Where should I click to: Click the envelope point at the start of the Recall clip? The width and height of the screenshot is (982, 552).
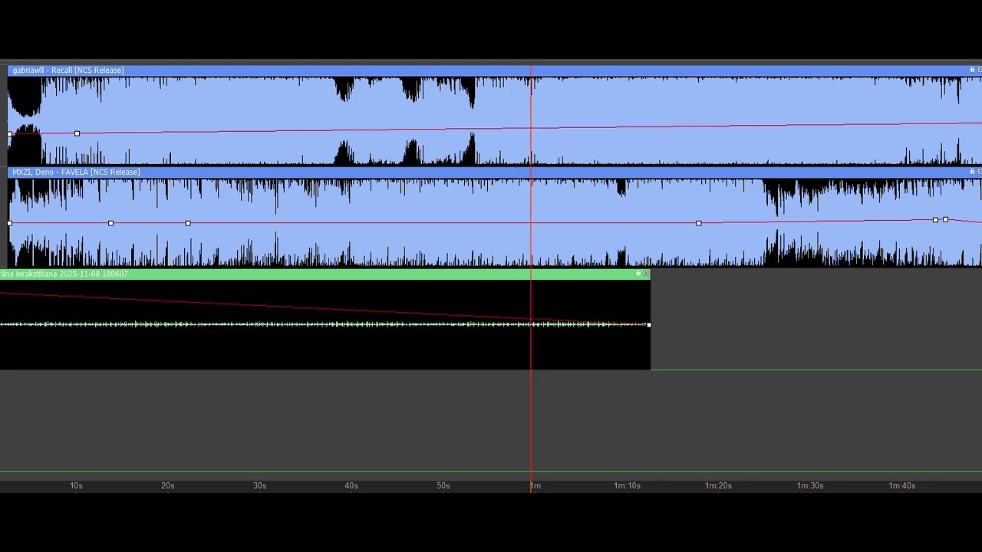(10, 133)
